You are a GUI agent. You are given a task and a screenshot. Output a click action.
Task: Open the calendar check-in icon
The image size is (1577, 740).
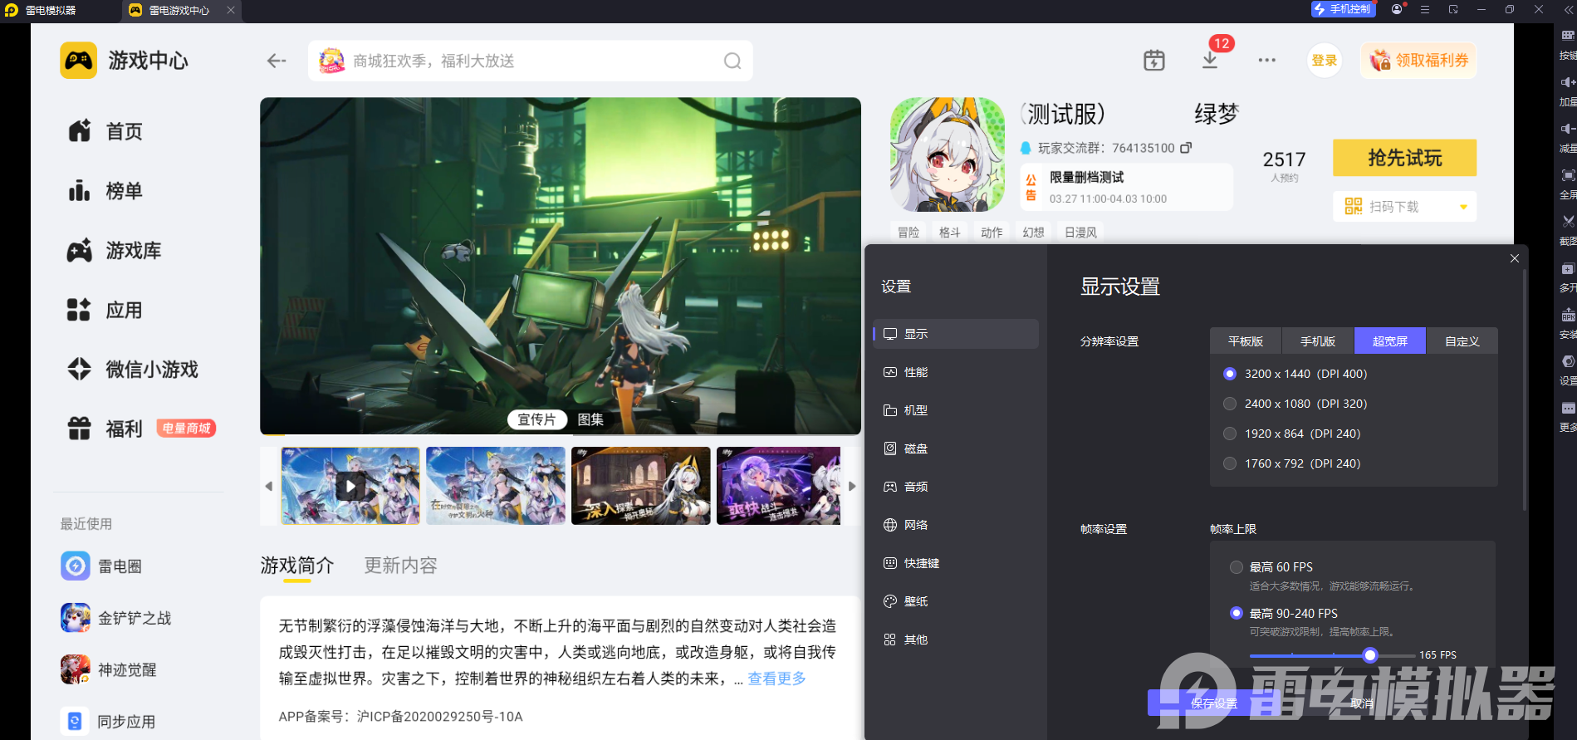pos(1154,60)
